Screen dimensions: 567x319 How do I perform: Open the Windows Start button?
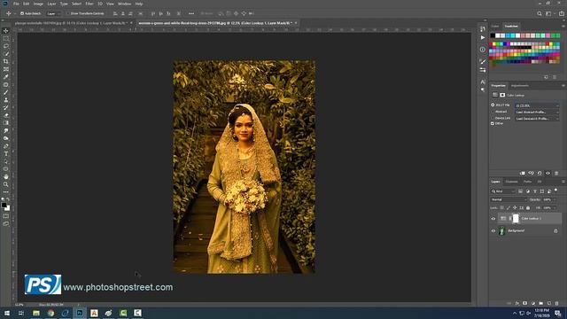point(6,313)
